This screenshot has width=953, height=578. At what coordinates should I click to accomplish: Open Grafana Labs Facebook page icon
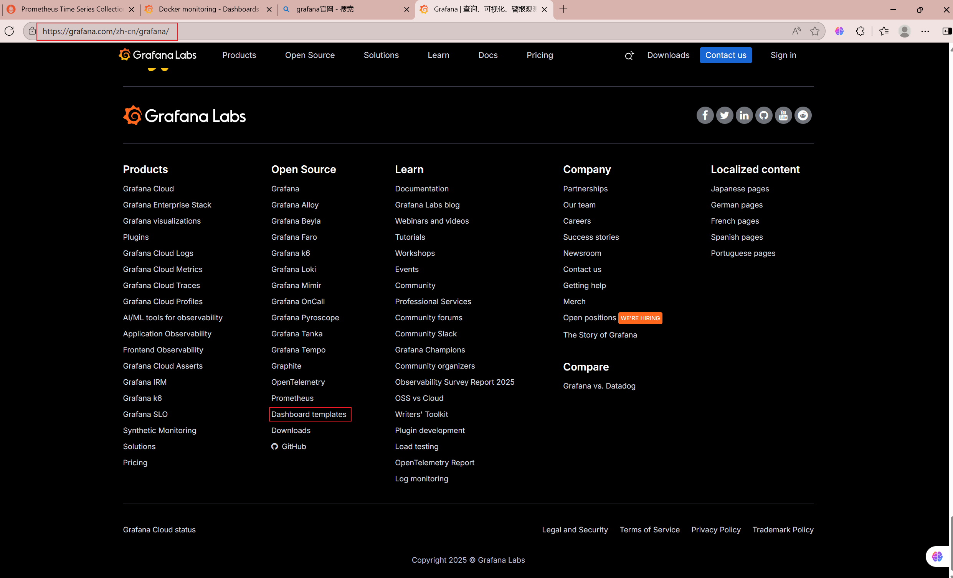coord(705,115)
